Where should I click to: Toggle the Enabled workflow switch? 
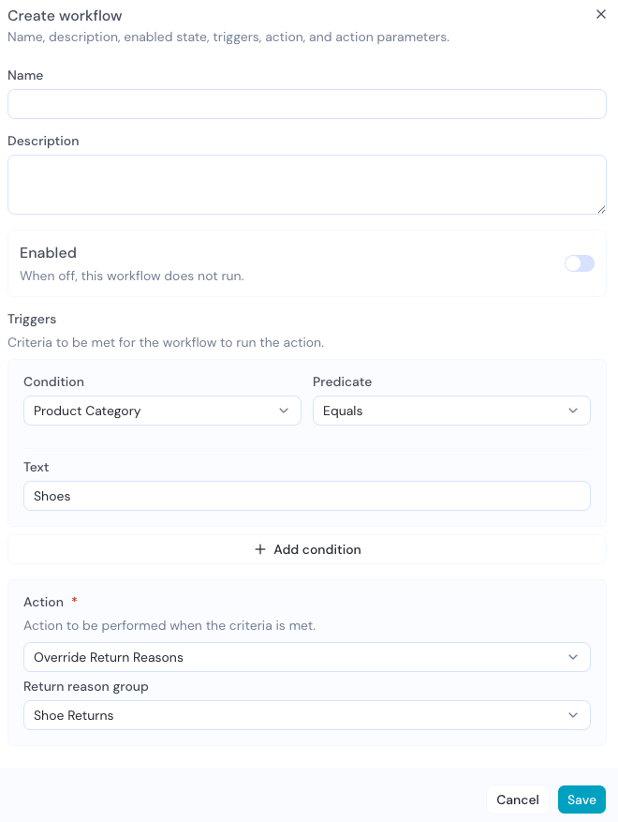tap(580, 263)
